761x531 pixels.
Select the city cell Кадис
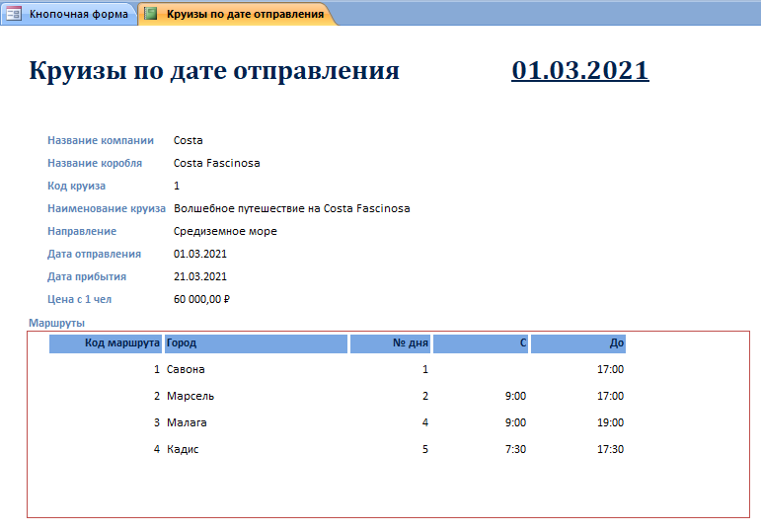[183, 449]
